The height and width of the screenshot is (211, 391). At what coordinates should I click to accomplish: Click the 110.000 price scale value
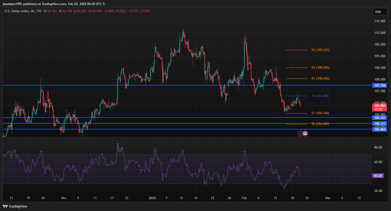tap(379, 33)
